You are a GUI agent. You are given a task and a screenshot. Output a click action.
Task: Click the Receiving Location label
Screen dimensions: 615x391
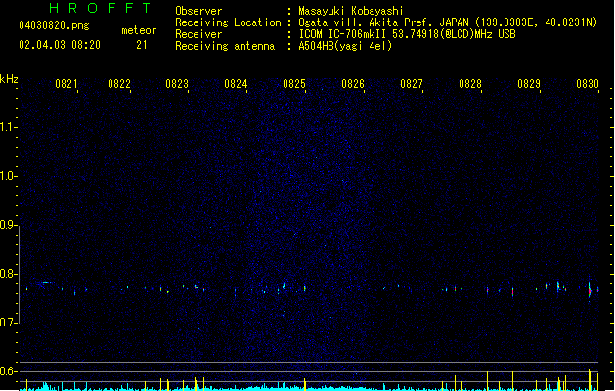228,22
